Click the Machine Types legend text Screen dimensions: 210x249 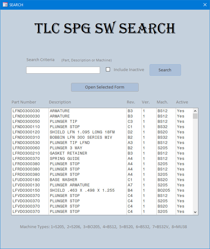(103, 227)
